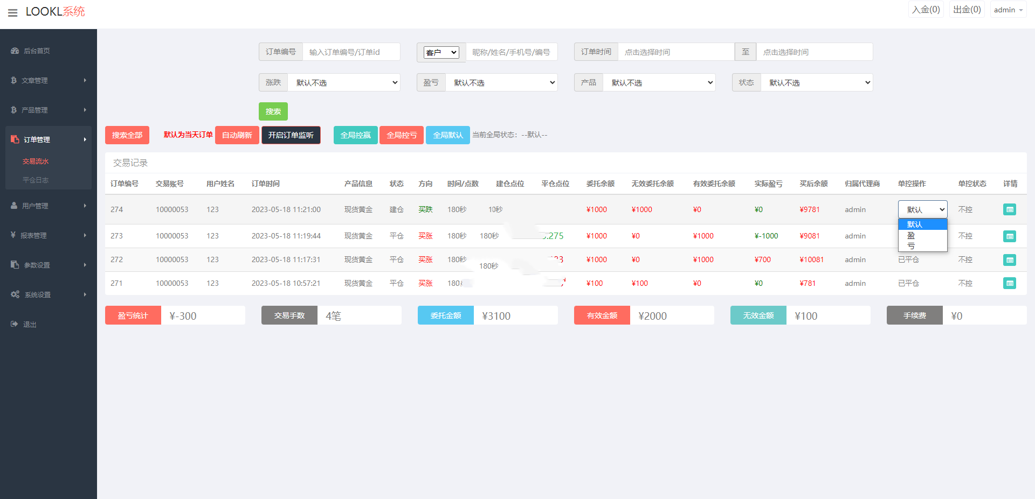The image size is (1035, 499).
Task: Click the green 搜索 button
Action: coord(273,111)
